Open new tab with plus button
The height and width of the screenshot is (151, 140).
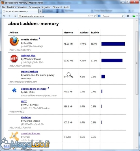coord(40,11)
